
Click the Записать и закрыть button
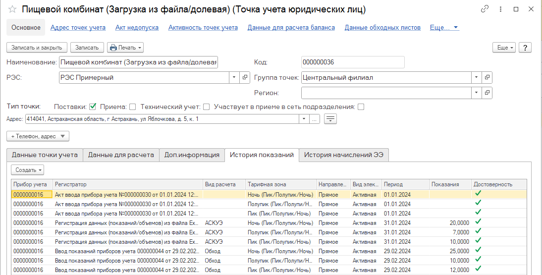coord(37,48)
